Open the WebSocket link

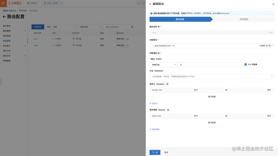(x=224, y=13)
